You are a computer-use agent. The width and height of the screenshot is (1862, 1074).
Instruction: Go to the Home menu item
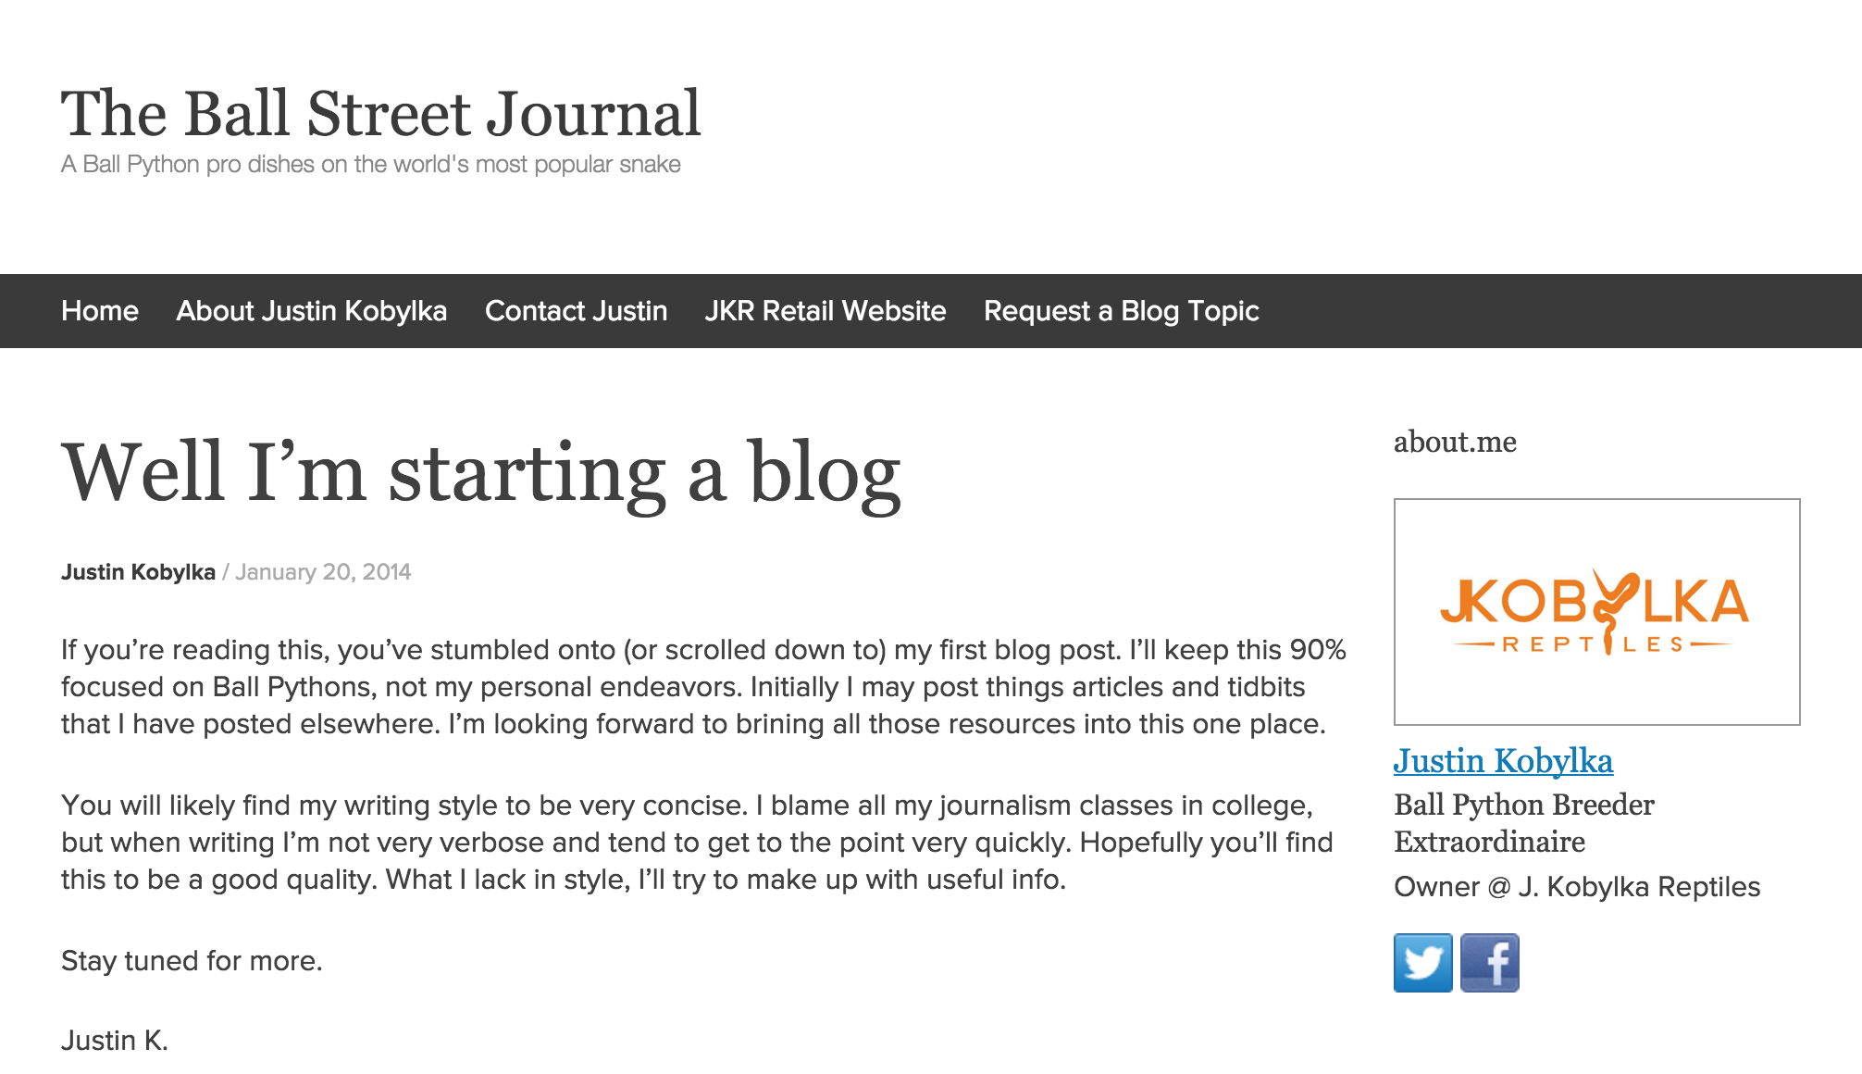100,311
